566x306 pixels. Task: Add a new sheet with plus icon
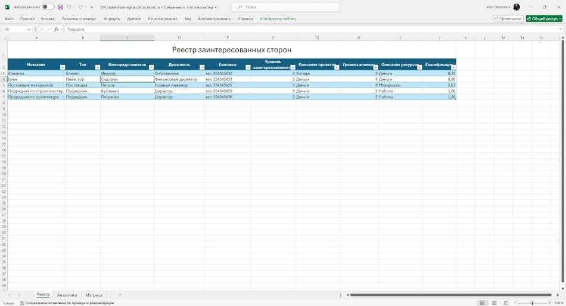point(120,295)
